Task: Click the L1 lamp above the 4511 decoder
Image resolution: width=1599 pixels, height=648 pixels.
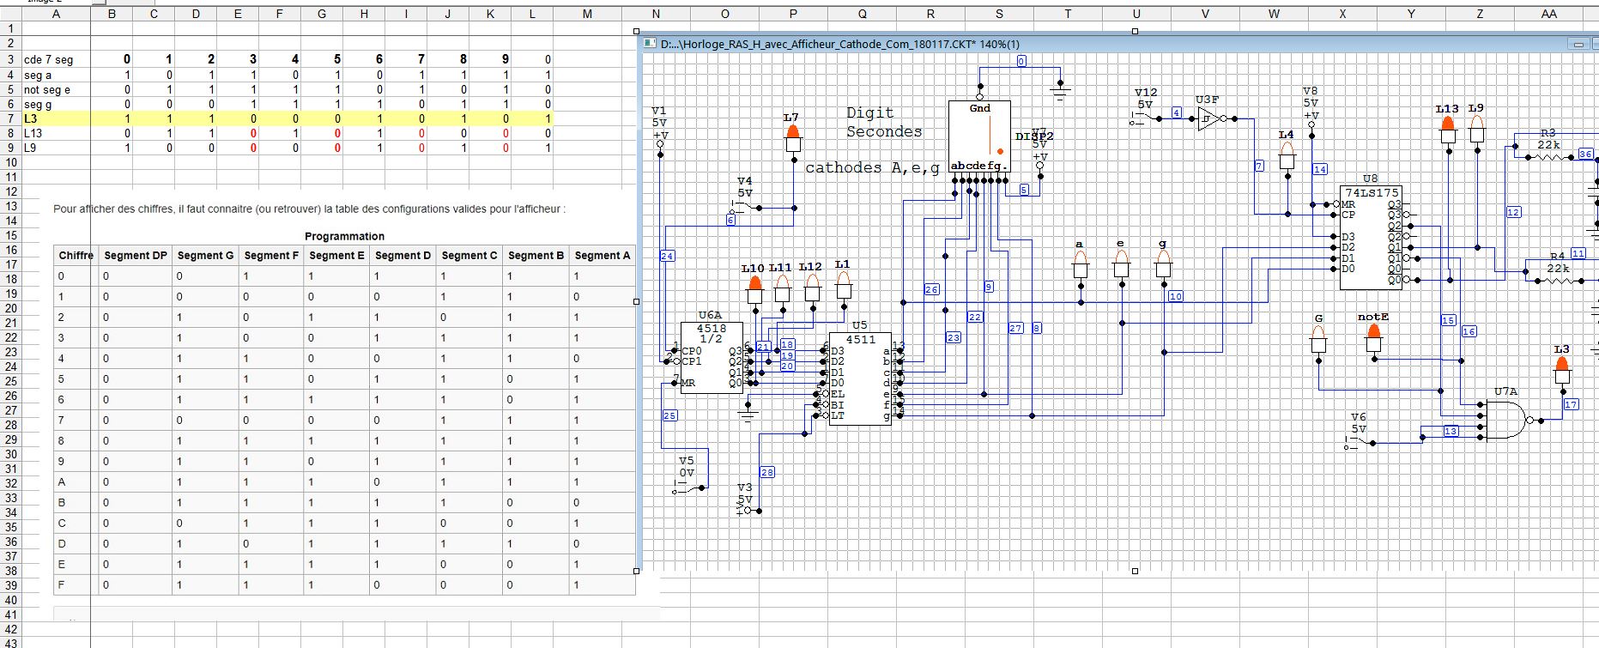Action: click(844, 286)
